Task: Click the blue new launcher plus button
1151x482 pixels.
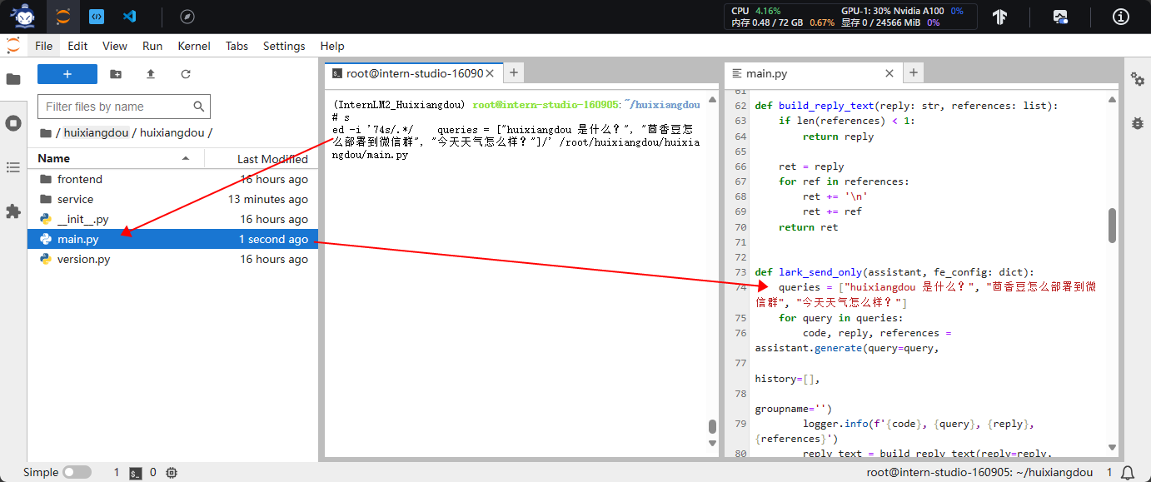Action: [x=67, y=74]
